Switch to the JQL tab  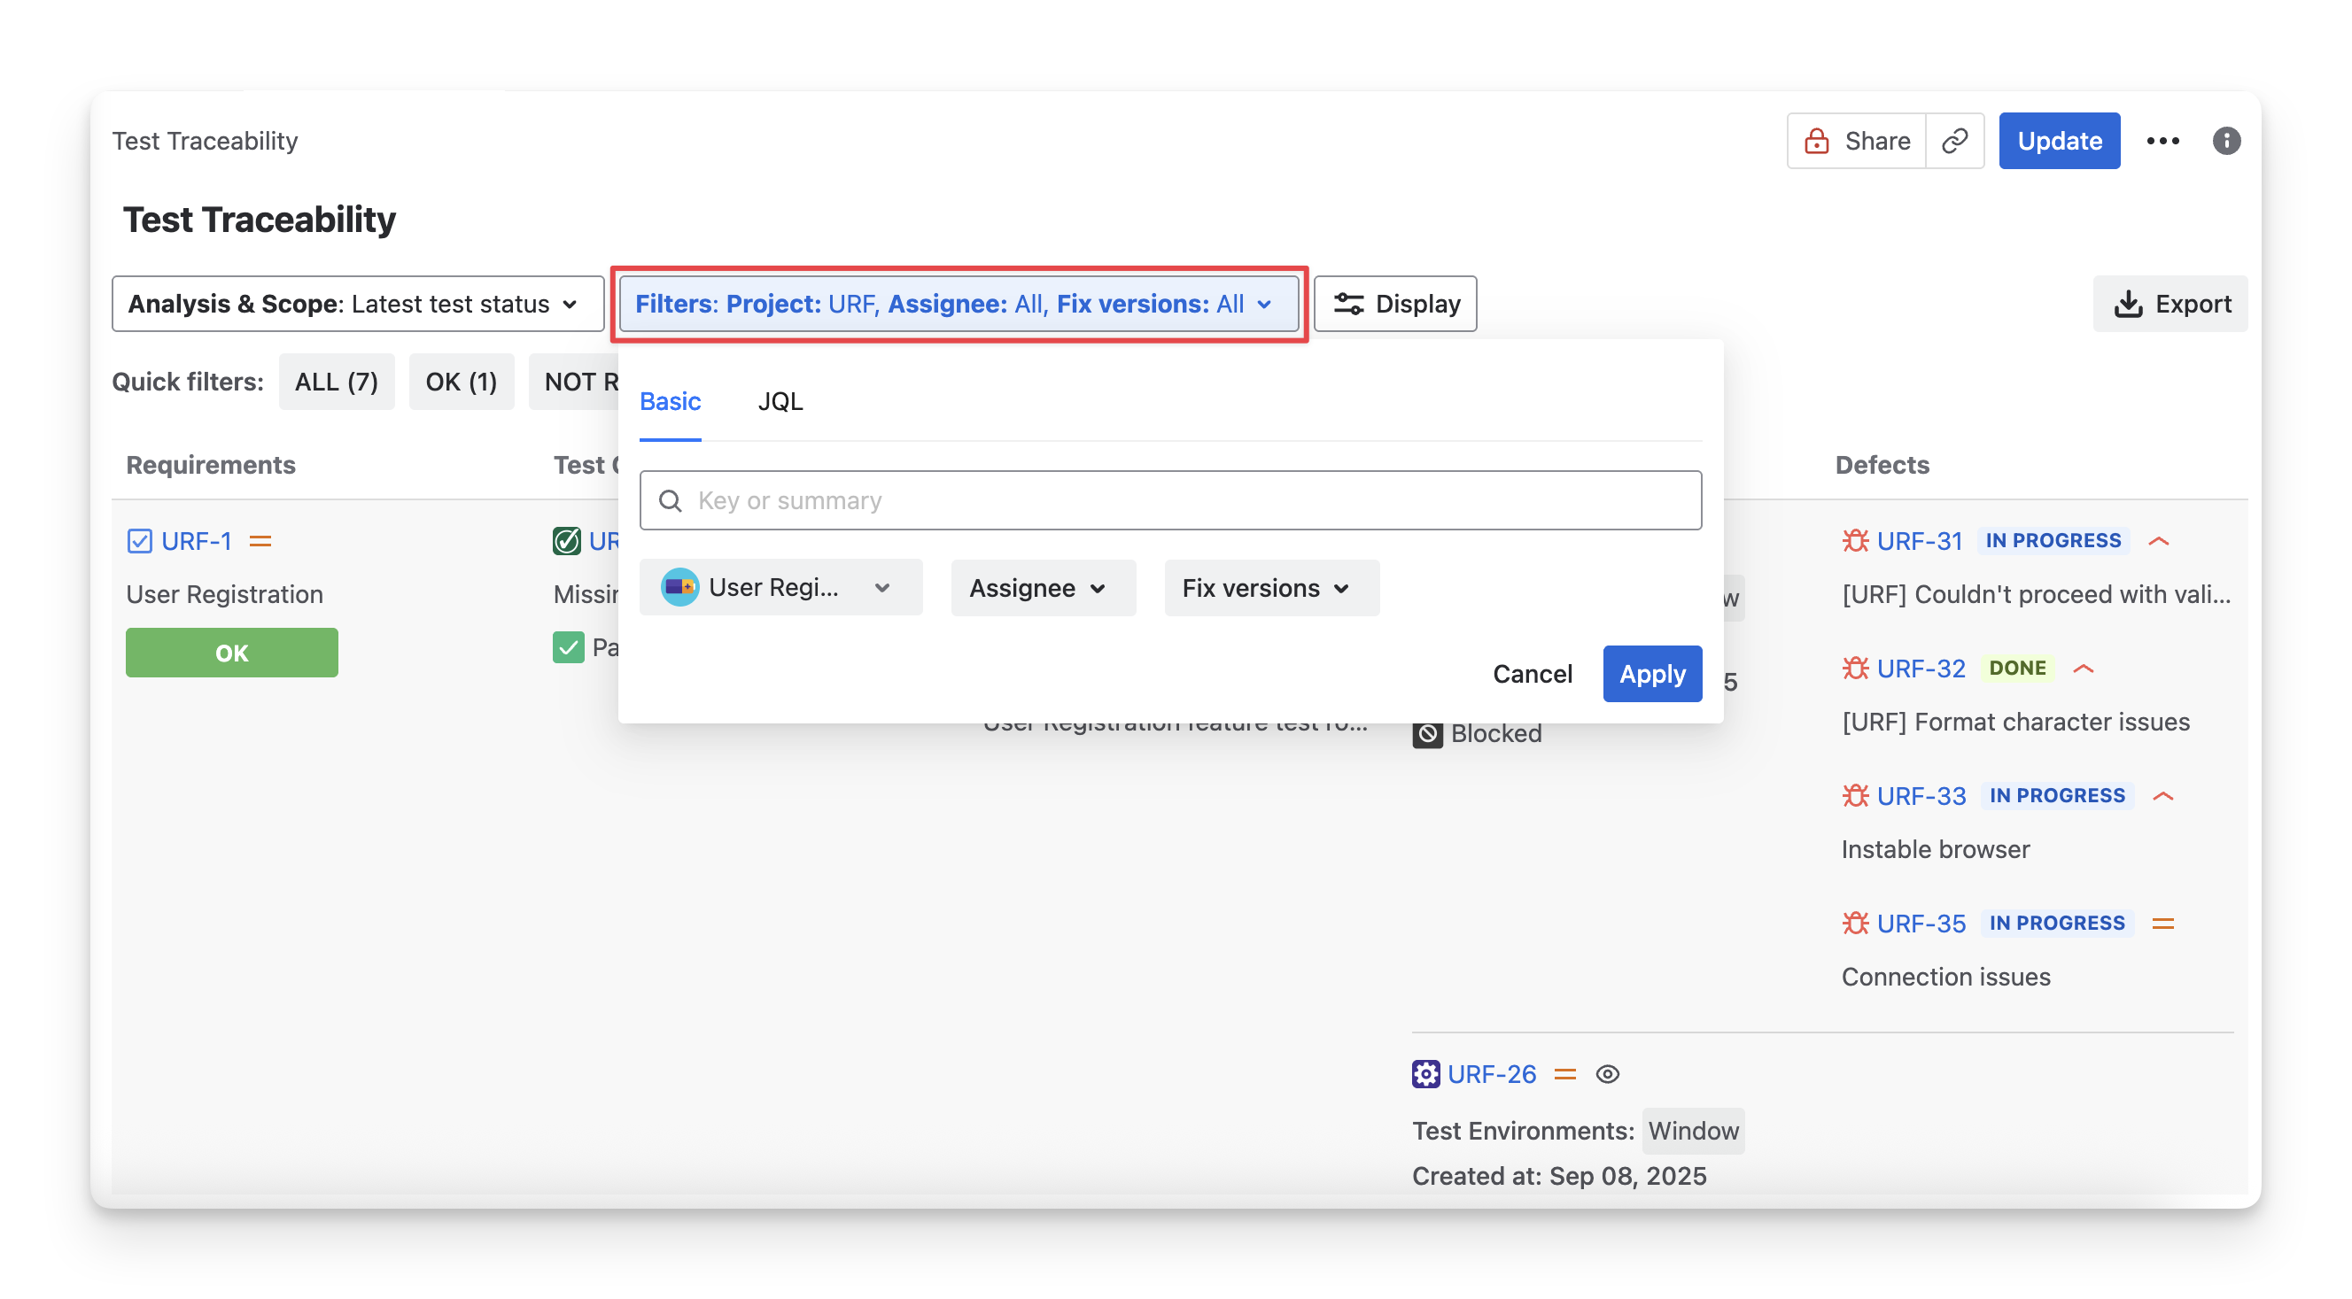[x=780, y=402]
